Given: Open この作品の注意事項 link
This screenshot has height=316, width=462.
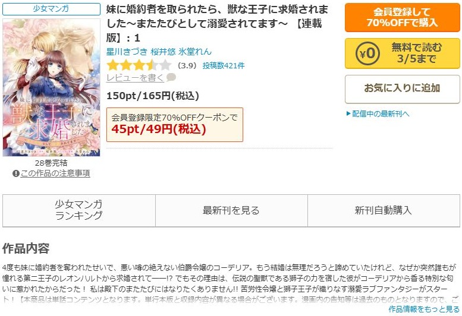Looking at the screenshot, I should (x=55, y=173).
